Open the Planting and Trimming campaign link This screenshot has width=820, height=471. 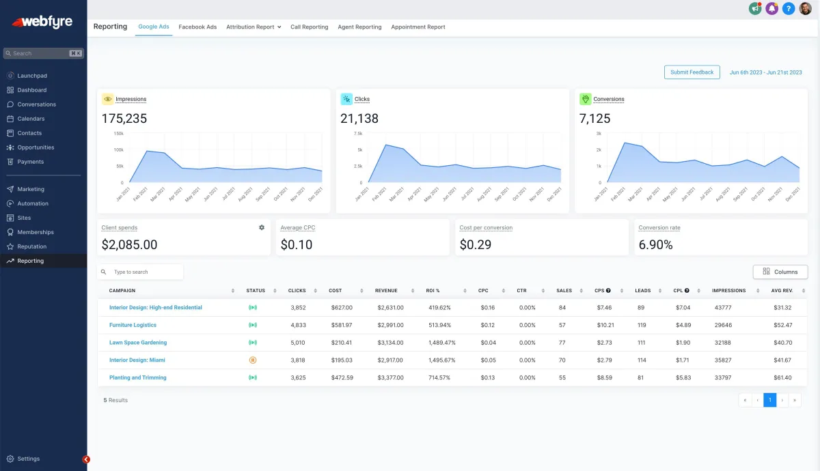tap(138, 377)
